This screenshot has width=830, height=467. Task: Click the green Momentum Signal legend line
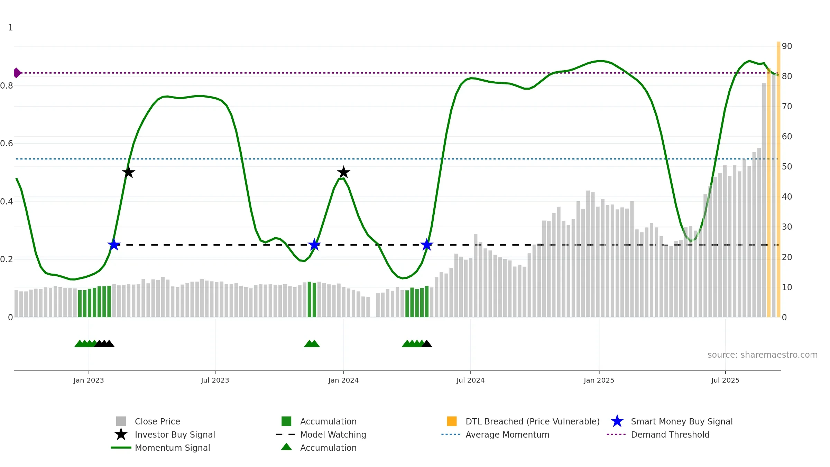[x=121, y=448]
